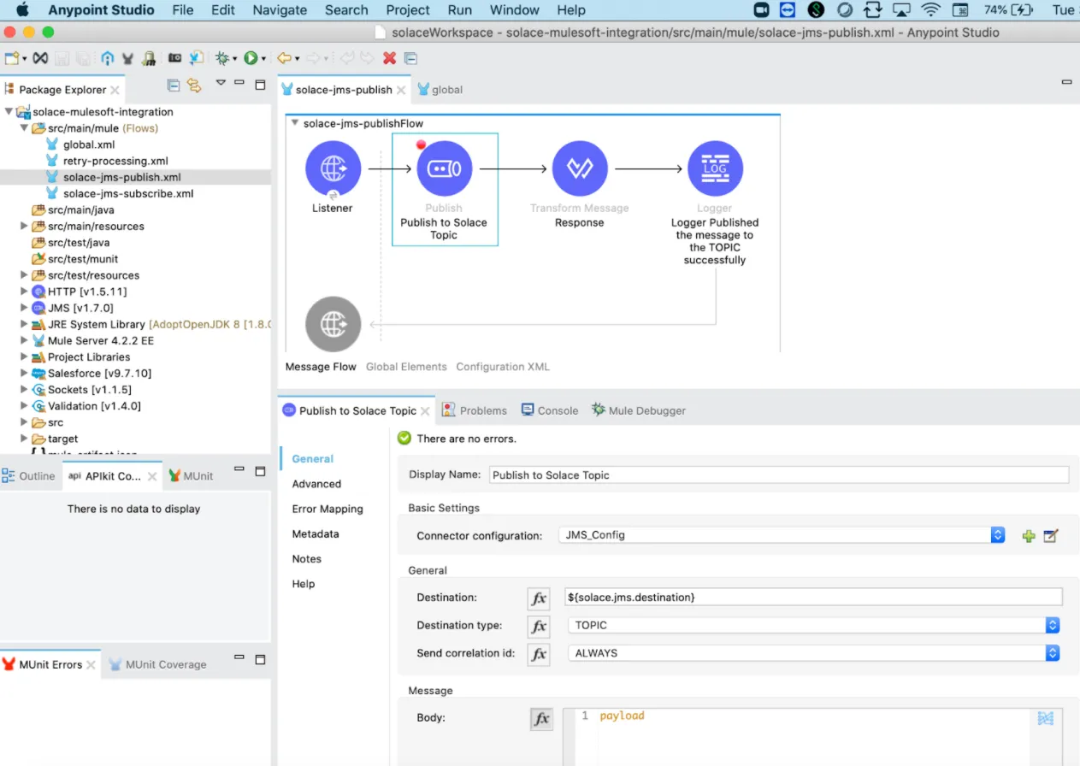Toggle the fx button for Destination type
The image size is (1080, 766).
539,626
